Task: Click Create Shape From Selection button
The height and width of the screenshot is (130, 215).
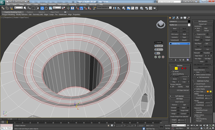Action: [179, 117]
